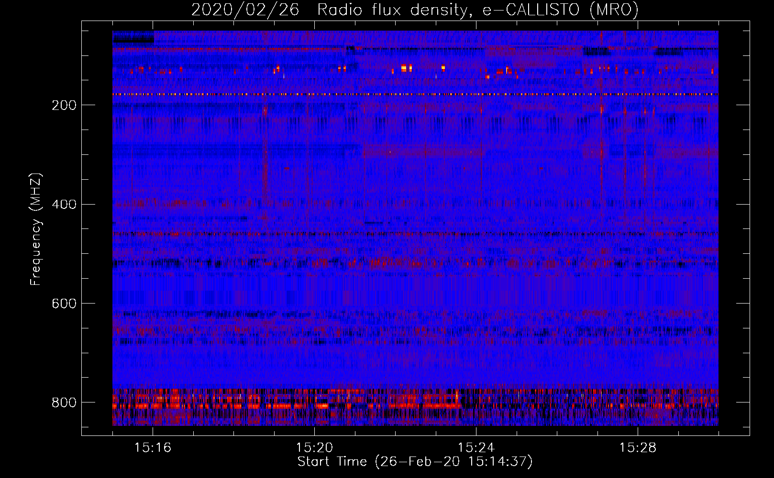Click the date '2020/02/26' in the title
774x478 pixels.
pos(245,10)
